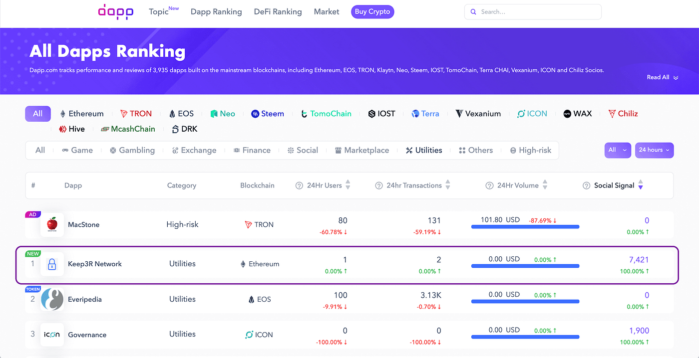699x358 pixels.
Task: Filter by Steem blockchain
Action: 268,114
